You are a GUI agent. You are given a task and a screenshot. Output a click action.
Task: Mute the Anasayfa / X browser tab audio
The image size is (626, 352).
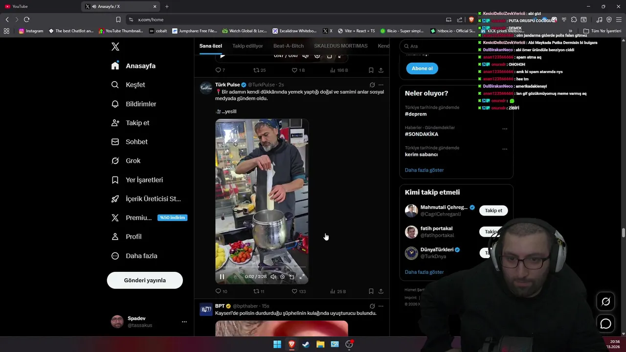click(94, 6)
